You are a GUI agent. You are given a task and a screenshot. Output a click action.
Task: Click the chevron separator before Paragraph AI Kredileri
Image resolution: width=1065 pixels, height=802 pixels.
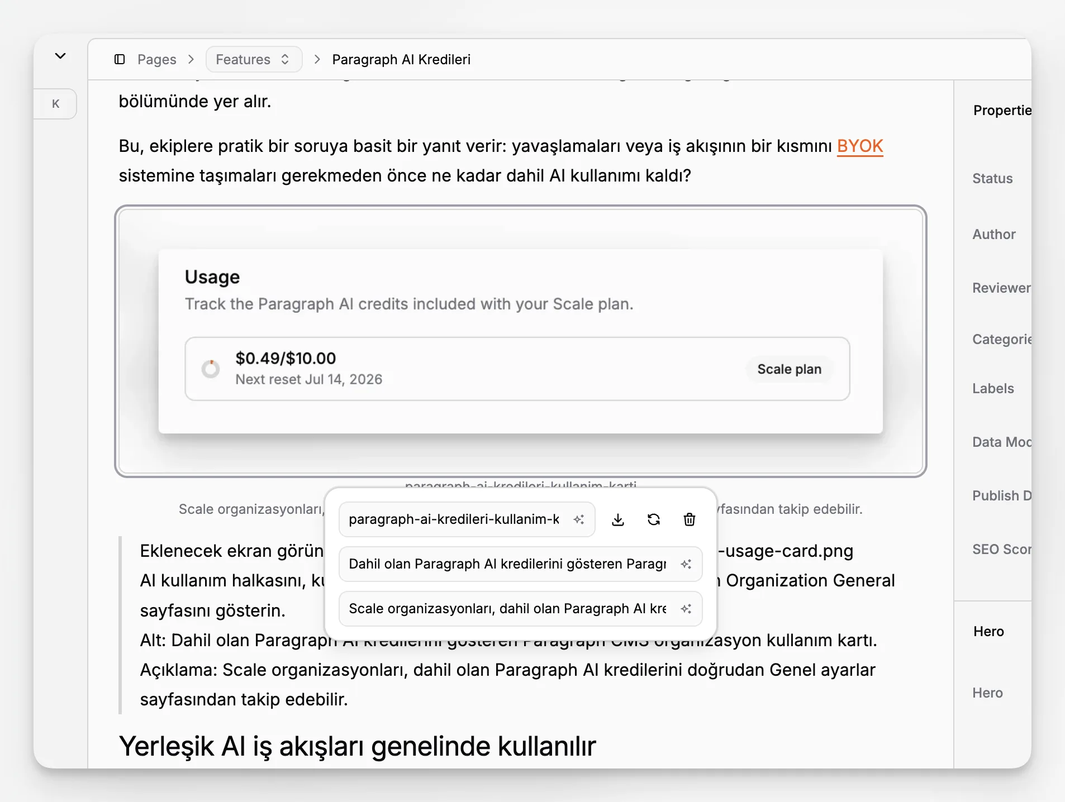point(317,59)
